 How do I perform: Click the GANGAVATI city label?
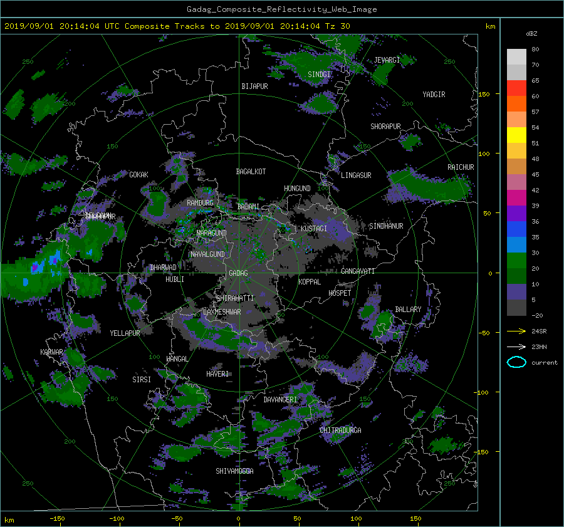pos(358,271)
